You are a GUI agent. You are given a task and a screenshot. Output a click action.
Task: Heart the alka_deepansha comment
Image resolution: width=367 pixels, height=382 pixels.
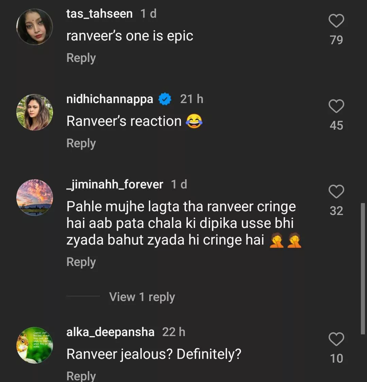[336, 339]
